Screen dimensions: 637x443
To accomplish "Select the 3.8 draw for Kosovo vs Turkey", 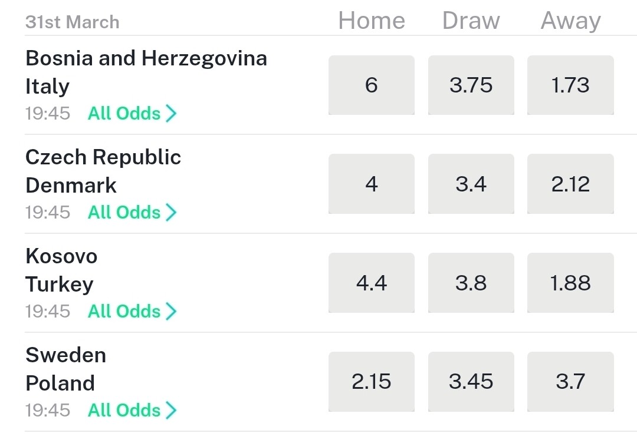I will tap(471, 283).
